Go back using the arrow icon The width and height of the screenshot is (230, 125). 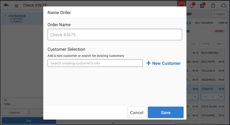7,5
